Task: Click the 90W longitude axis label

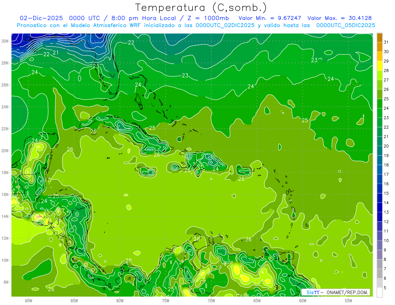Action: click(x=28, y=301)
